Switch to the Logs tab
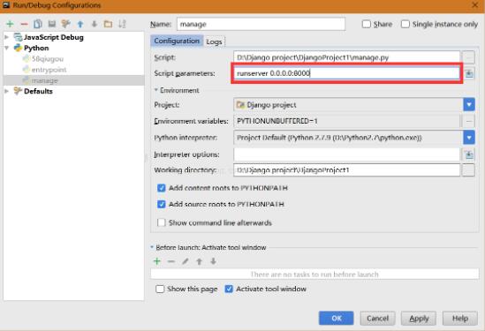 tap(214, 41)
